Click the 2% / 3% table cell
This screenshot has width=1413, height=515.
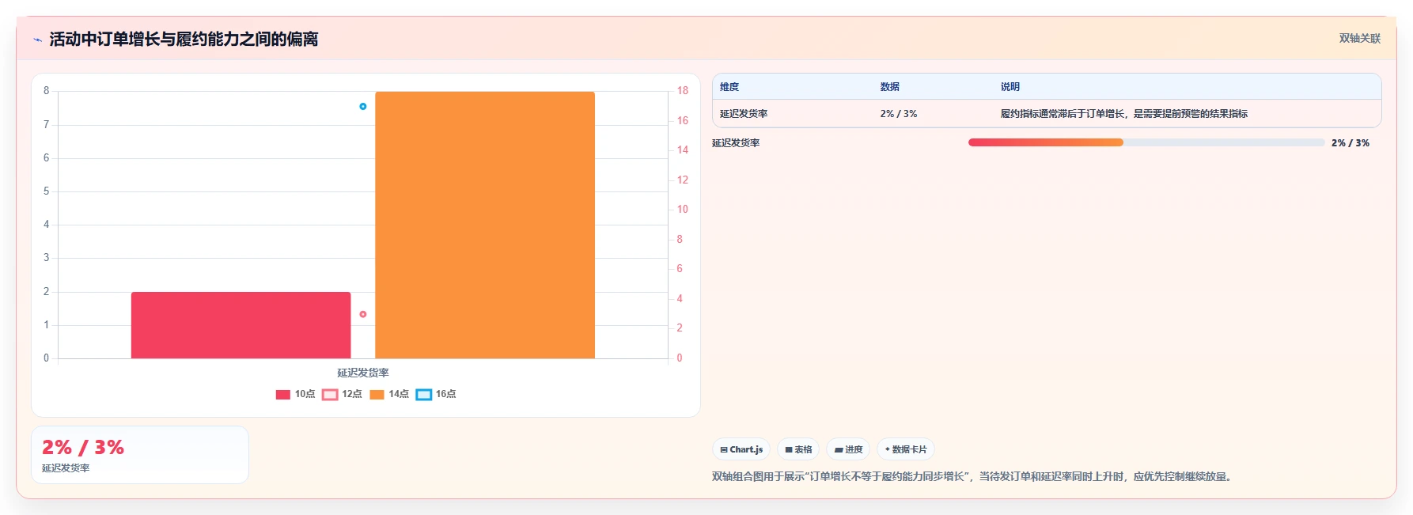[899, 114]
